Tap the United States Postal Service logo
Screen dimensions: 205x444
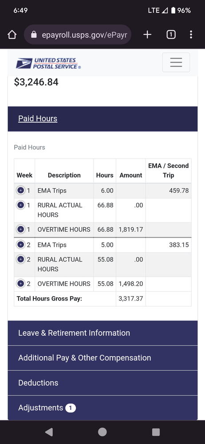point(48,63)
